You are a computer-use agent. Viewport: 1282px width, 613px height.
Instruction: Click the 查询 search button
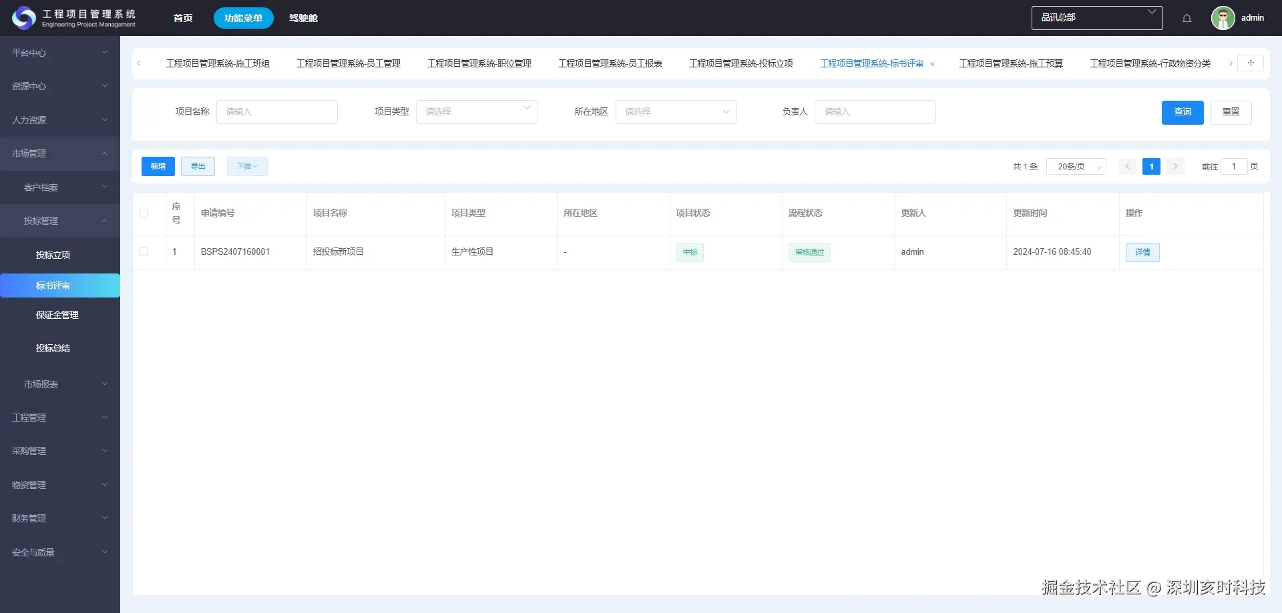point(1183,112)
